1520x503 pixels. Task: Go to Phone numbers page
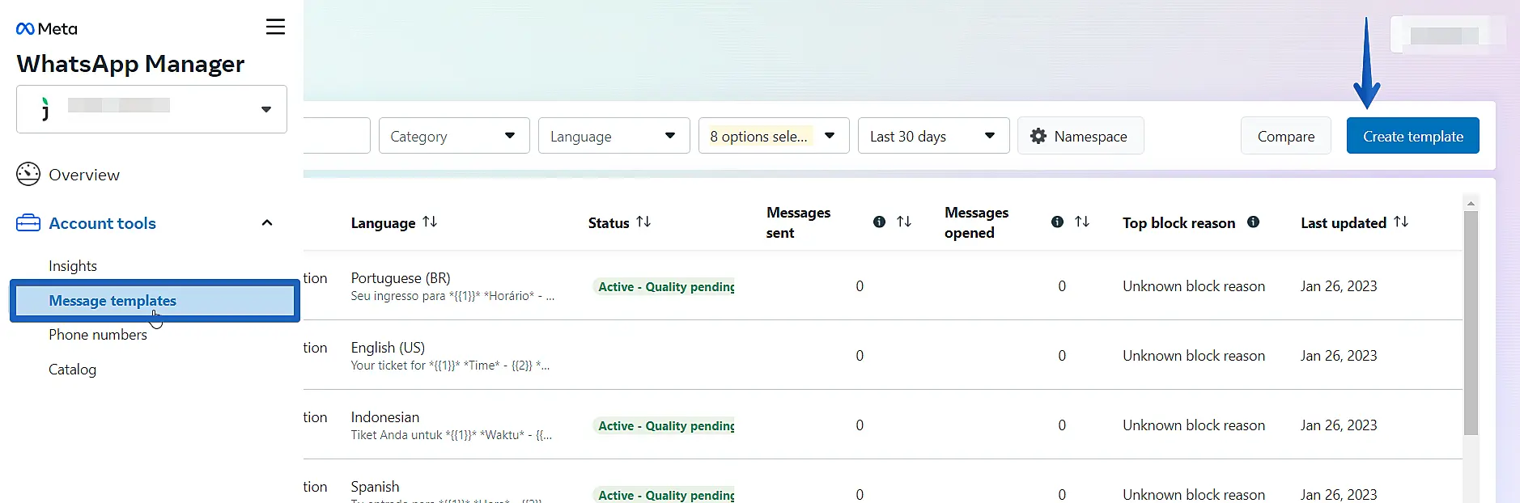(x=98, y=335)
